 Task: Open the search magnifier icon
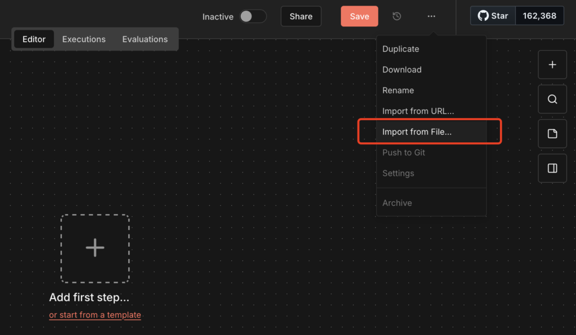click(x=552, y=99)
